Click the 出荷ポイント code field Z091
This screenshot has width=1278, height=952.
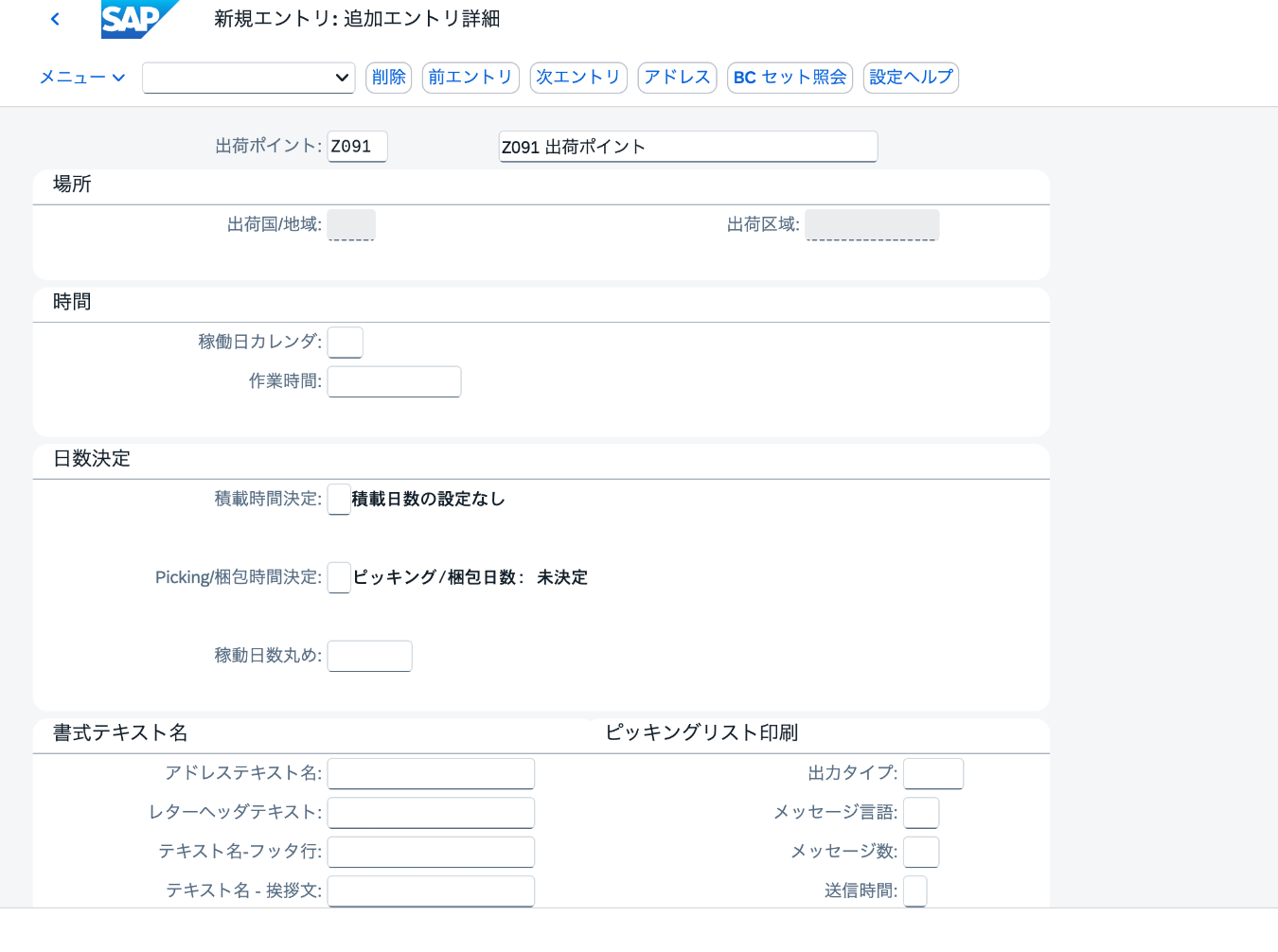tap(357, 147)
